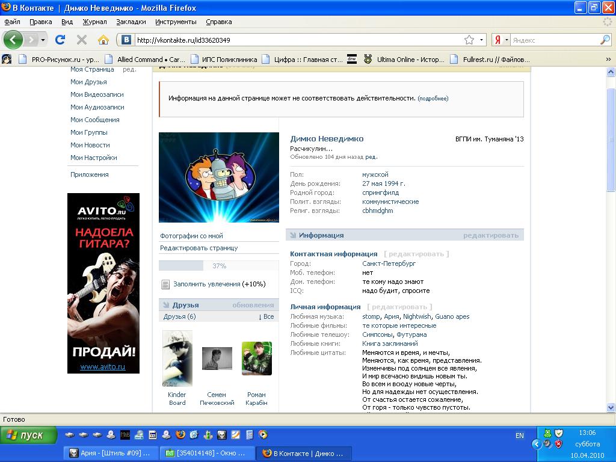Open the Закладки menu
Screen dimensions: 616x462
131,22
